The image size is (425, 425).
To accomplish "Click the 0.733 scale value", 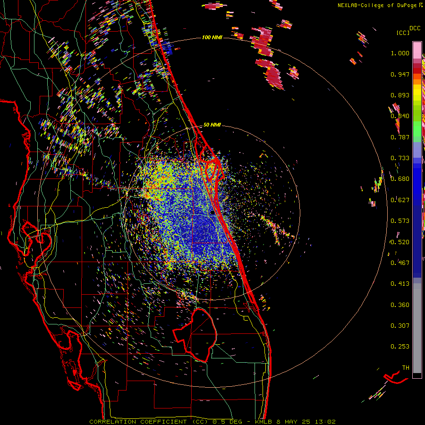I will 400,158.
